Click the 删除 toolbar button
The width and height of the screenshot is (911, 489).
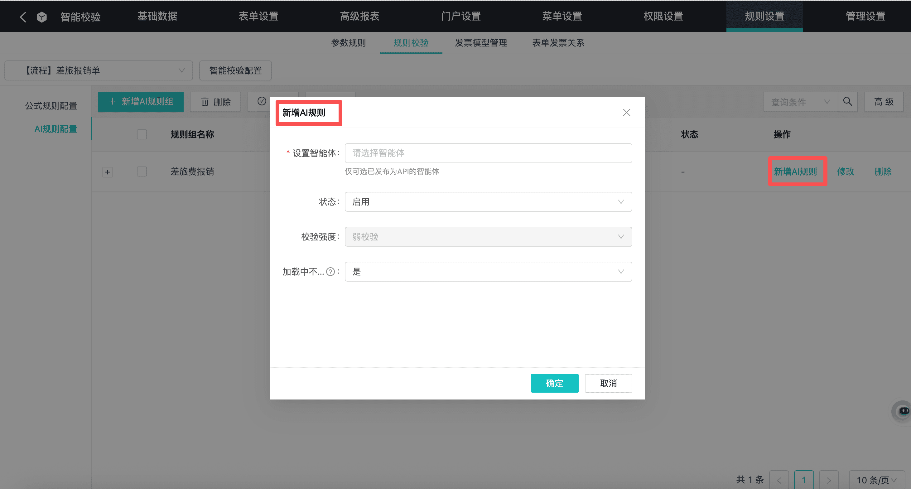click(x=215, y=102)
